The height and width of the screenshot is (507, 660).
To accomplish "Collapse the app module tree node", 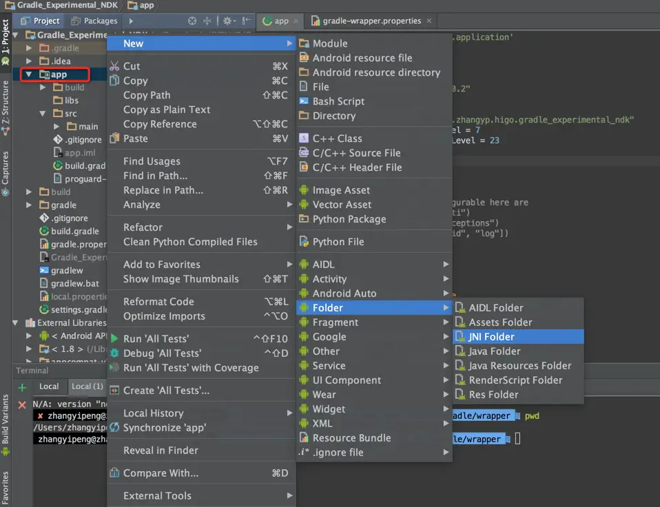I will tap(28, 74).
